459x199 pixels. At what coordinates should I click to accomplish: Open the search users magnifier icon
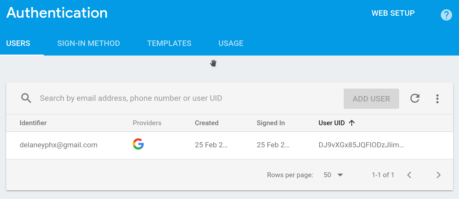tap(26, 98)
